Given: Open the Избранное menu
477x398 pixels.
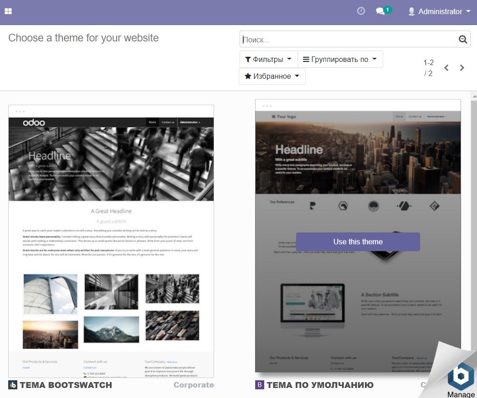Looking at the screenshot, I should point(272,77).
